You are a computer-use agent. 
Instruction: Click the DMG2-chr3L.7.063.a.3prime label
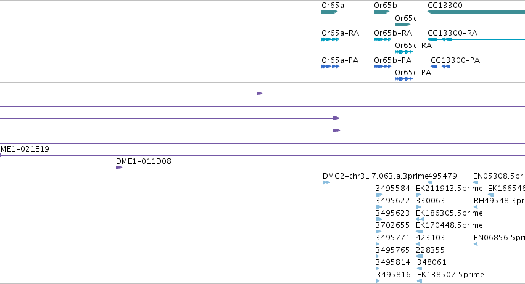(376, 176)
